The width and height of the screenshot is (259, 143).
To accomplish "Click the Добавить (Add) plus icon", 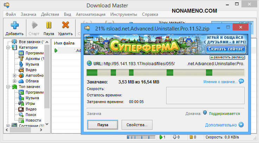I will tap(14, 26).
